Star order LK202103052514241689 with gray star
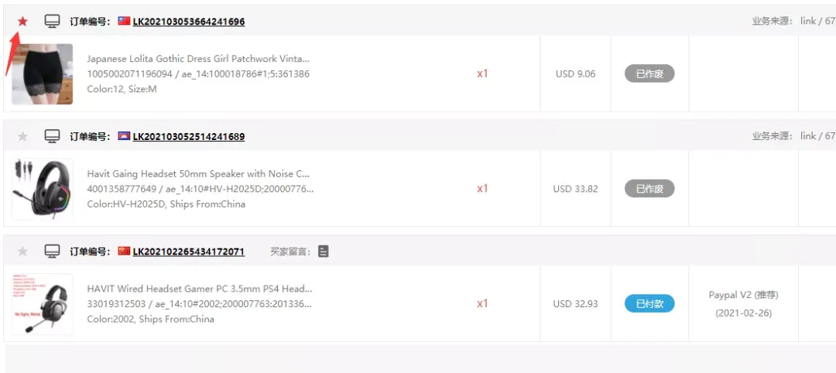Viewport: 836px width, 373px height. point(22,136)
